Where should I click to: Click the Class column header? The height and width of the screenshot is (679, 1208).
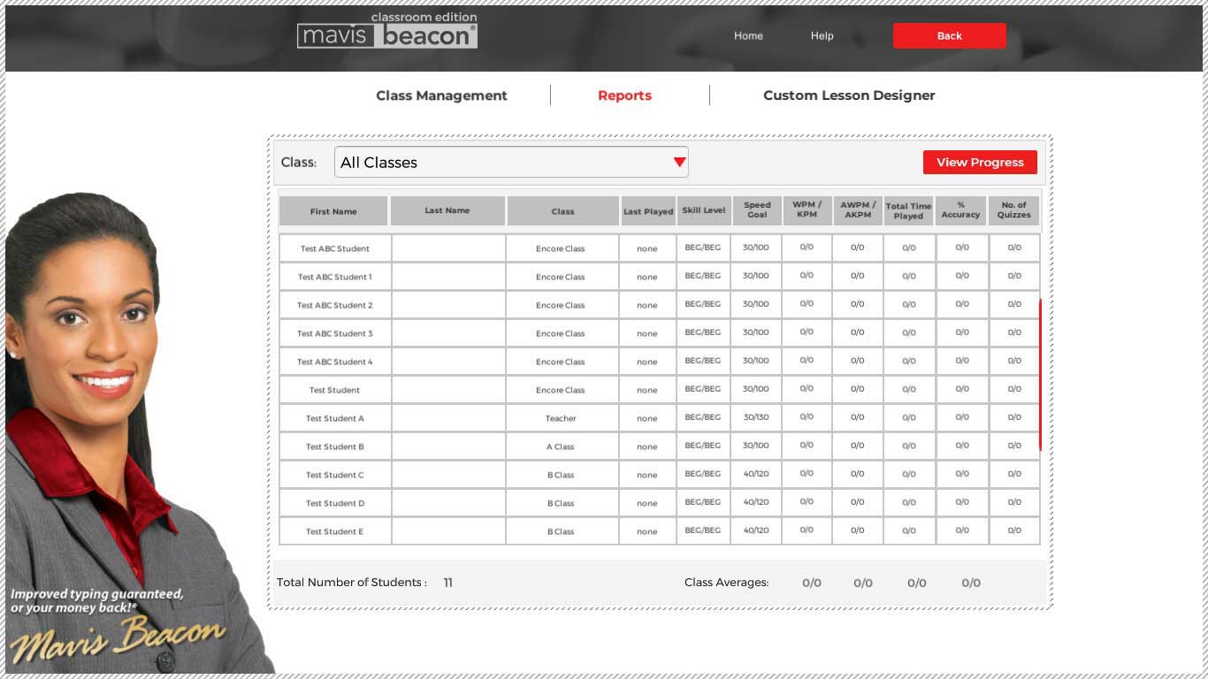562,211
